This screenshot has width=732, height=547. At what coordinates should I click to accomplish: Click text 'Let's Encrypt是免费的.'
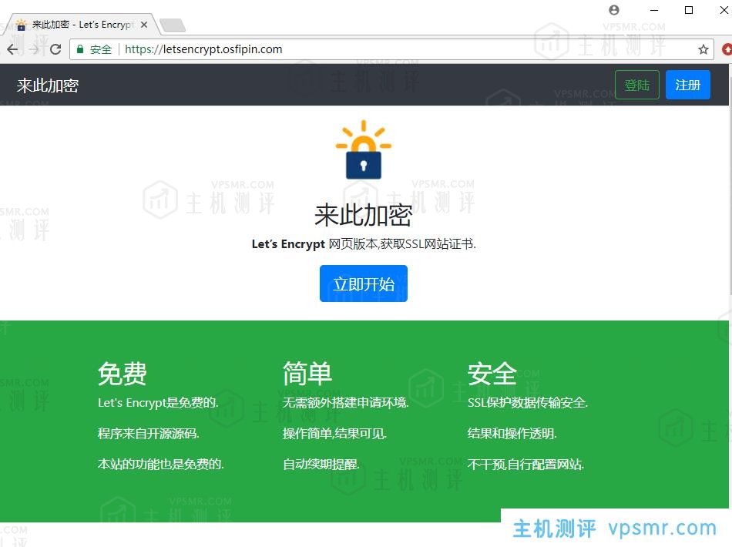pos(158,403)
